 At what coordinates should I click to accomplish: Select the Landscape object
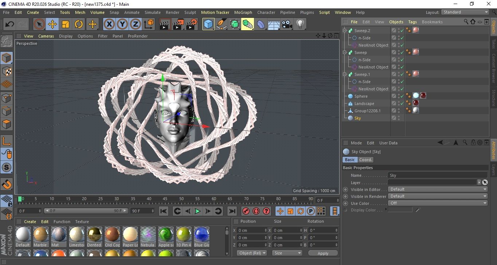point(364,104)
